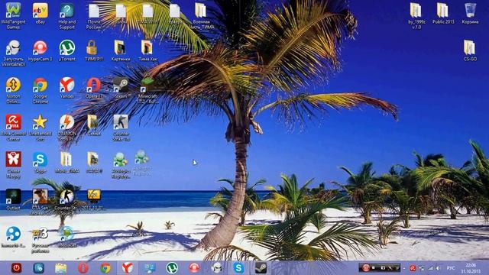This screenshot has width=489, height=275.
Task: Open the yellow star desktop shortcut
Action: 40,128
